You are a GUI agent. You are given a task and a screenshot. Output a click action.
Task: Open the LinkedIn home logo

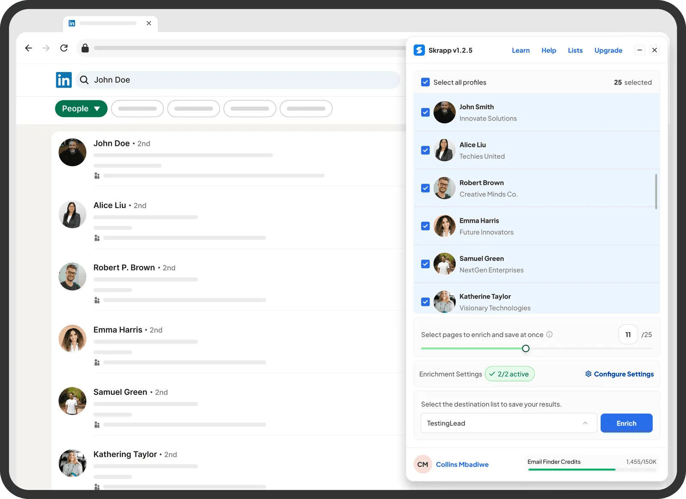(64, 80)
